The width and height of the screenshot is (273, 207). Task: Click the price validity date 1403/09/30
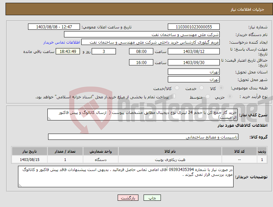[194, 62]
